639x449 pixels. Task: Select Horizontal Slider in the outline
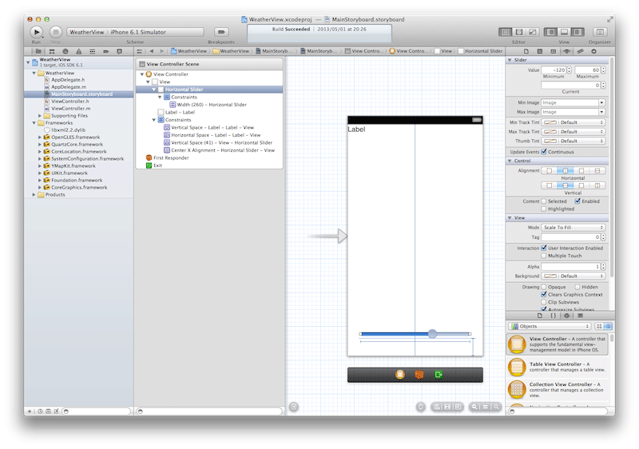coord(209,89)
